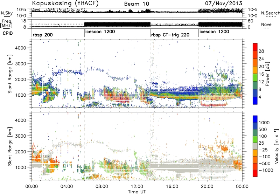Click the "3000" tick of the velocity panel
This screenshot has width=280, height=194.
(21, 136)
